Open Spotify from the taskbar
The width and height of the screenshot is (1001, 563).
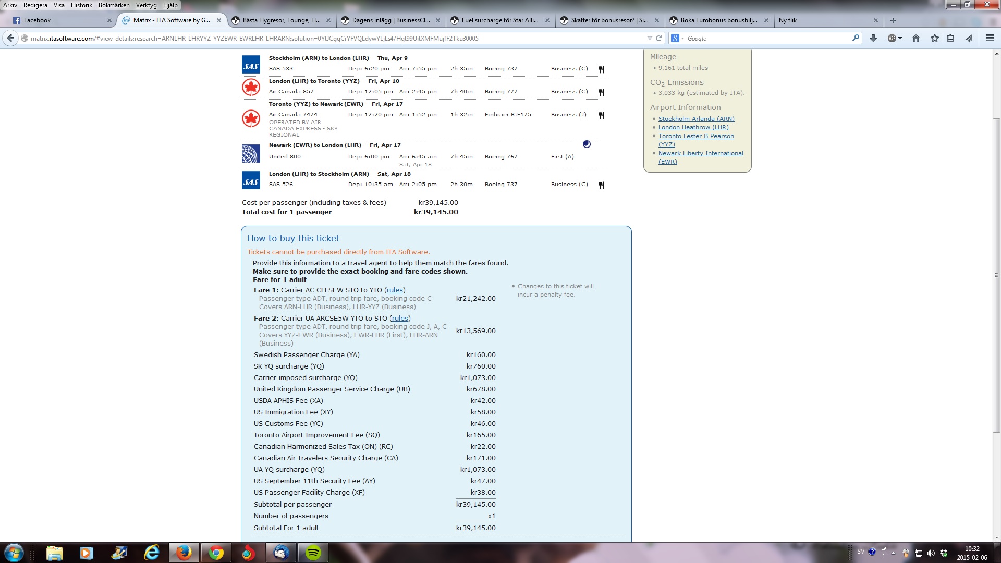[x=313, y=553]
